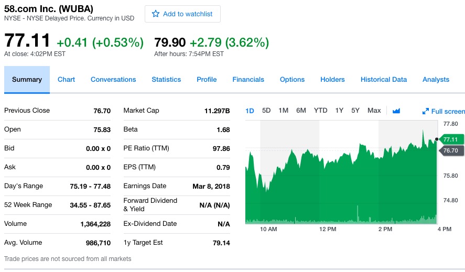Click the After hours: 7:54PM EST text

coord(189,54)
